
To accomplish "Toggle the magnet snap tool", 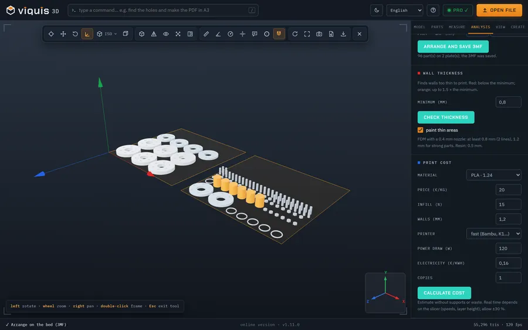I will pyautogui.click(x=279, y=34).
